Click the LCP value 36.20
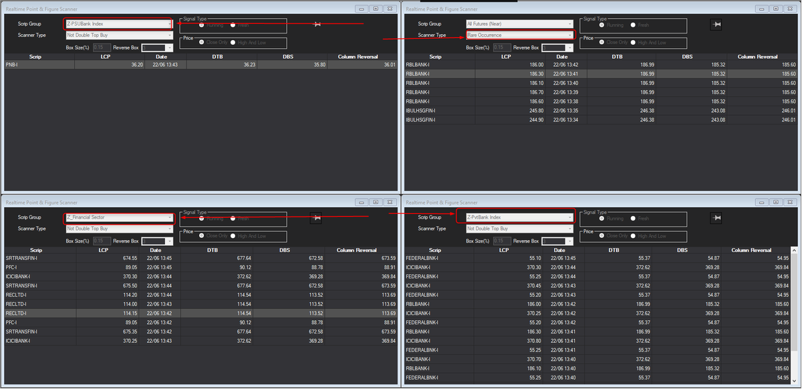 click(x=137, y=65)
